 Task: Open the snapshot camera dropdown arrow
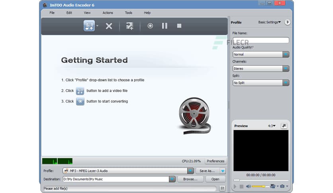tap(287, 186)
